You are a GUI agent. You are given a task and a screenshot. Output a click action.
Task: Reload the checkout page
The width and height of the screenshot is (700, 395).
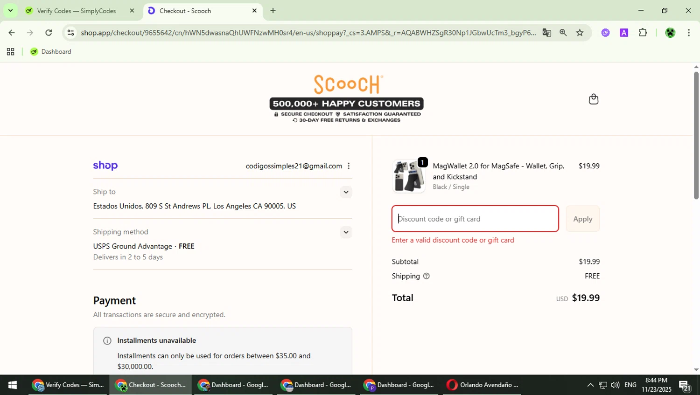tap(49, 33)
